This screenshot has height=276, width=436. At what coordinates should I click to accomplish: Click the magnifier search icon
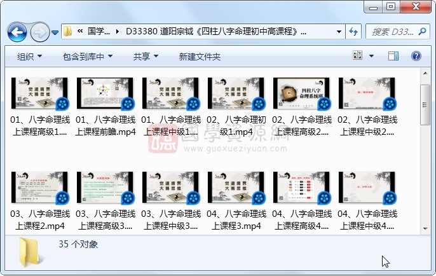(422, 31)
